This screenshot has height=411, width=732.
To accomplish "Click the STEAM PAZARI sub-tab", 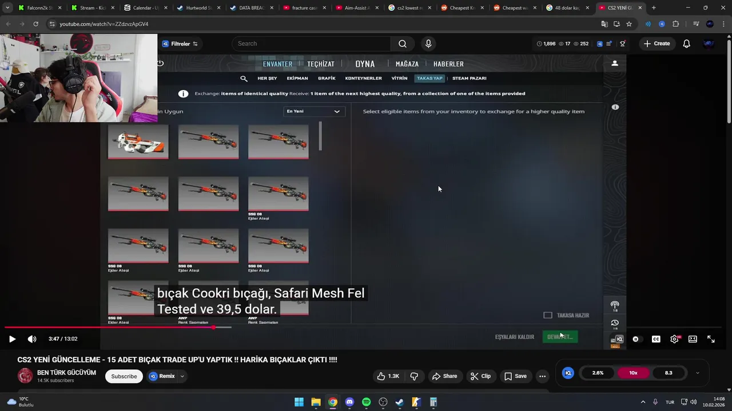I will coord(470,78).
